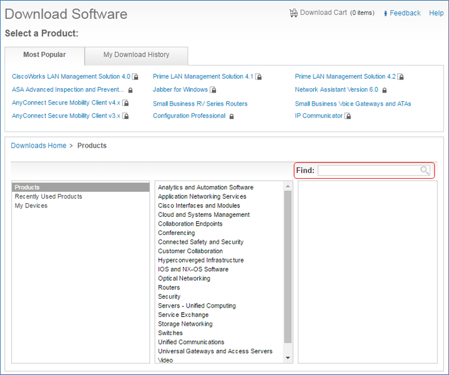Switch to the Most Popular tab
The width and height of the screenshot is (449, 375).
click(x=45, y=55)
